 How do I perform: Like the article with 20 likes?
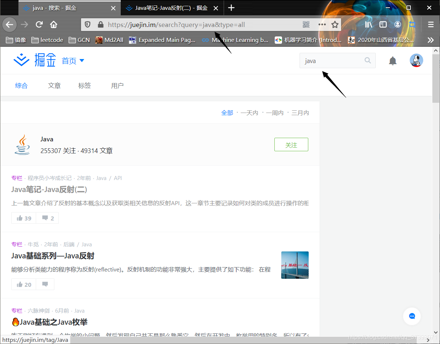click(x=24, y=285)
